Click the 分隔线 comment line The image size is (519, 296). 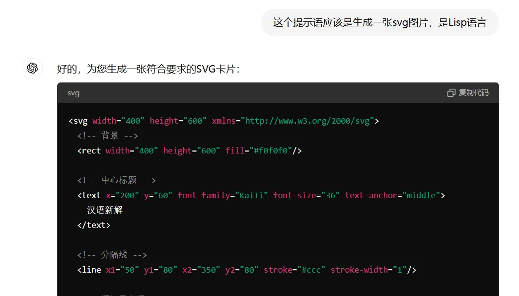pyautogui.click(x=112, y=255)
